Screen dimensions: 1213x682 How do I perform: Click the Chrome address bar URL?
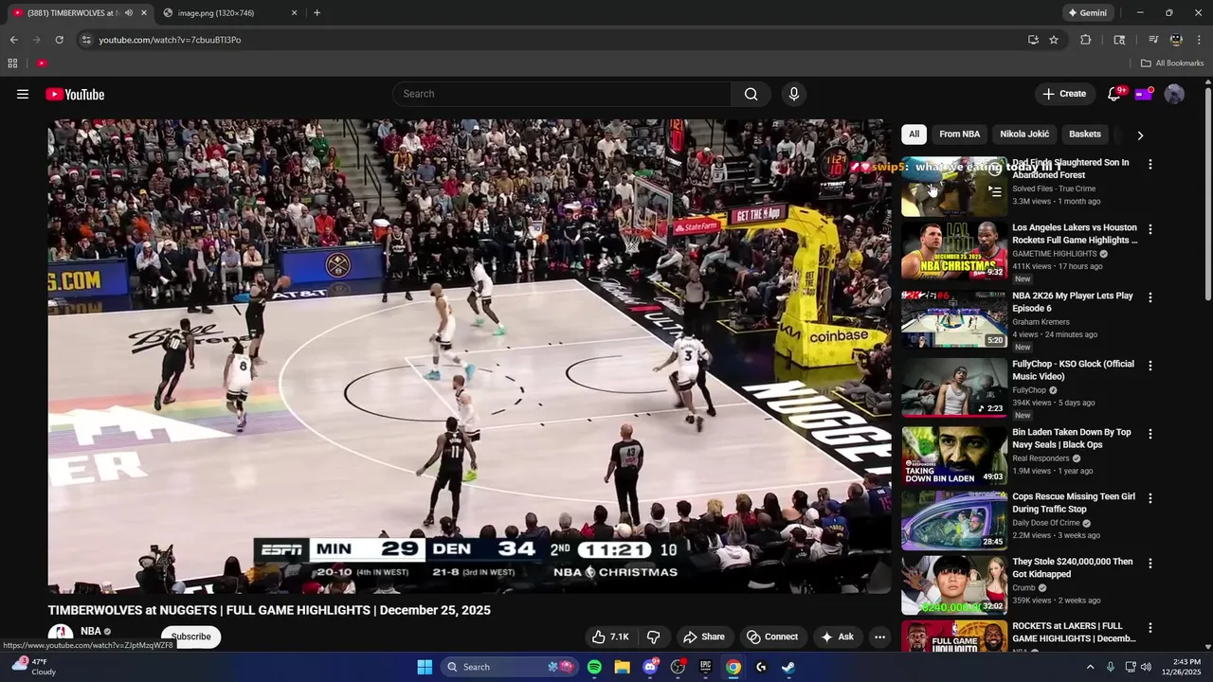pyautogui.click(x=170, y=40)
